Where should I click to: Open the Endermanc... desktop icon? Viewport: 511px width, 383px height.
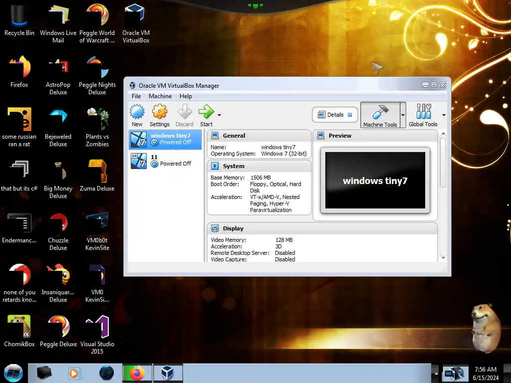[x=19, y=227]
